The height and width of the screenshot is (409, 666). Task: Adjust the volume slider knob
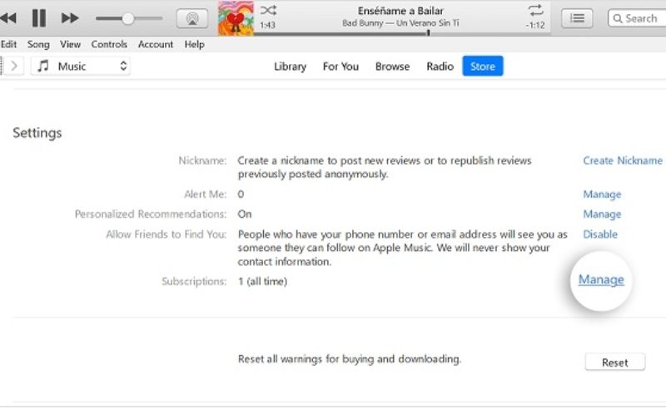127,18
